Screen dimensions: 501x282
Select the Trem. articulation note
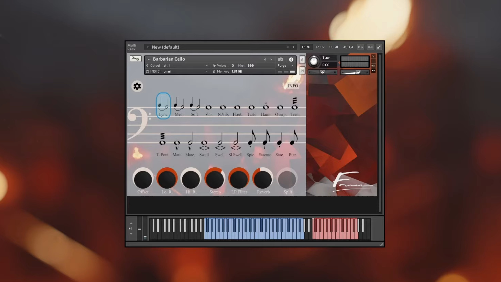295,106
